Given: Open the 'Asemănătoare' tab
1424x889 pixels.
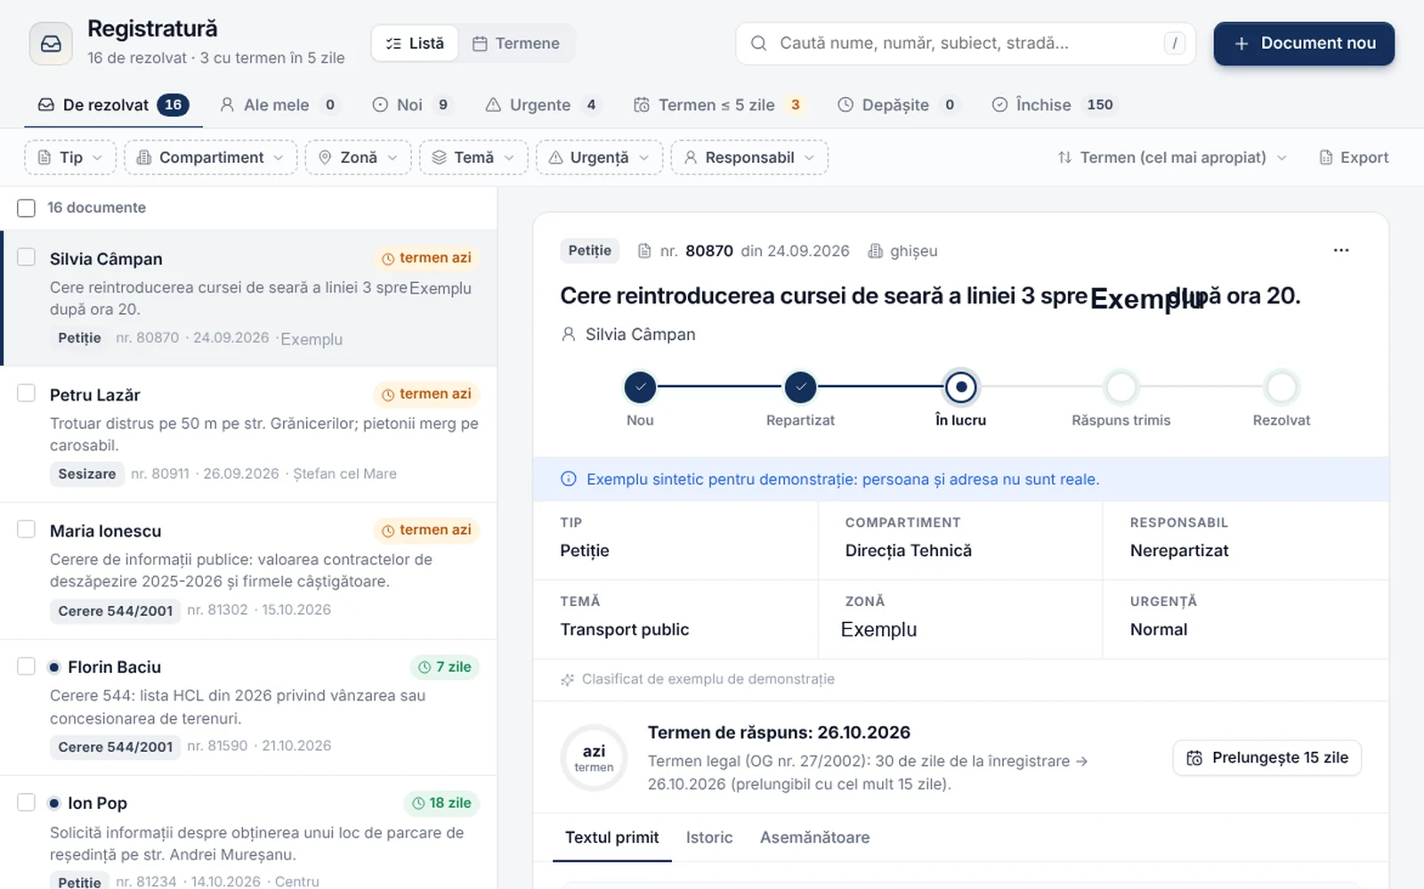Looking at the screenshot, I should (814, 837).
